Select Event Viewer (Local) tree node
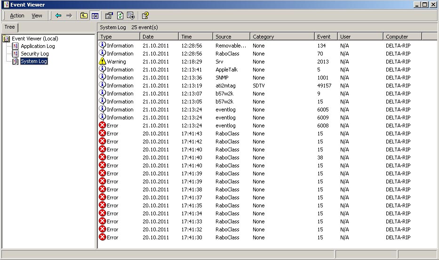The height and width of the screenshot is (260, 439). (35, 39)
